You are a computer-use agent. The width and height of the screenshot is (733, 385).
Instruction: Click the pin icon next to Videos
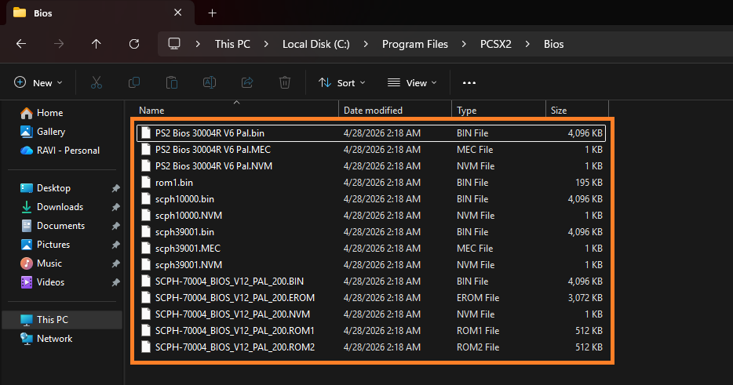[115, 282]
